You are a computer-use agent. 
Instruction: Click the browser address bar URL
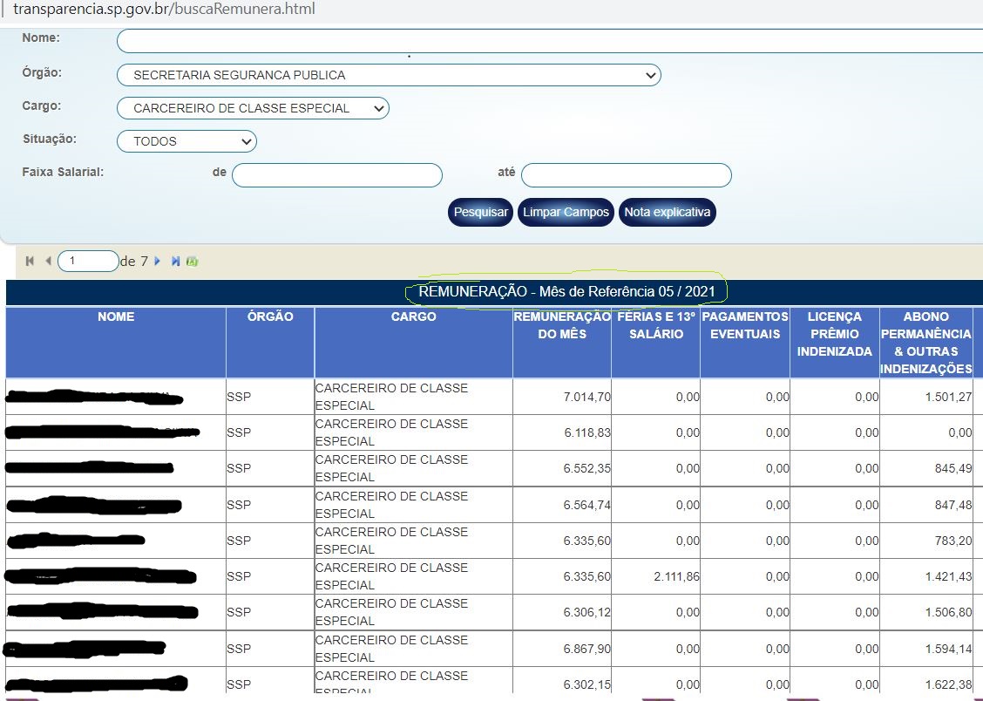point(164,10)
